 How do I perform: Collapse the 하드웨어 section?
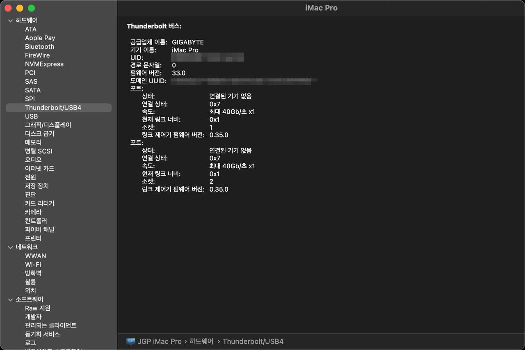(x=11, y=21)
